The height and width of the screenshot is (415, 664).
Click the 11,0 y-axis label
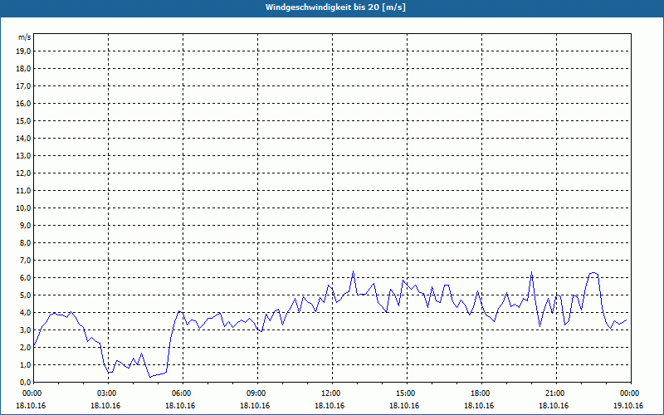point(23,191)
